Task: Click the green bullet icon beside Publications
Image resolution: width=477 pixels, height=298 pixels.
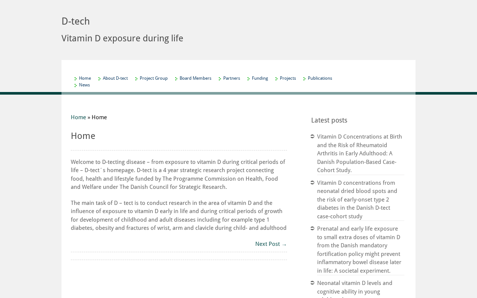Action: 305,79
